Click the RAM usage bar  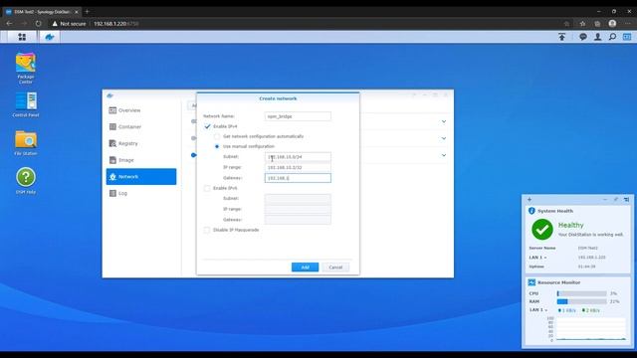point(581,301)
